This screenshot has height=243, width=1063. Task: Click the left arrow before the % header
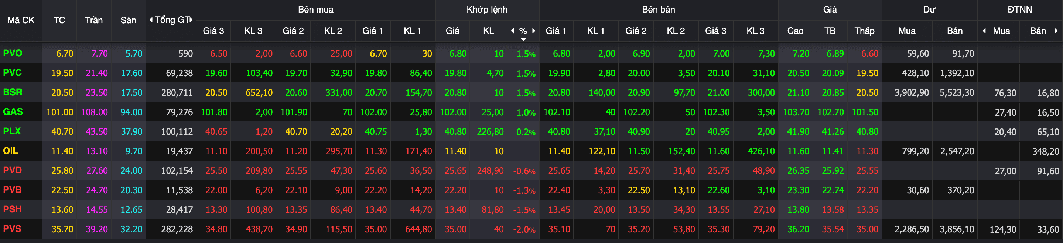point(513,31)
